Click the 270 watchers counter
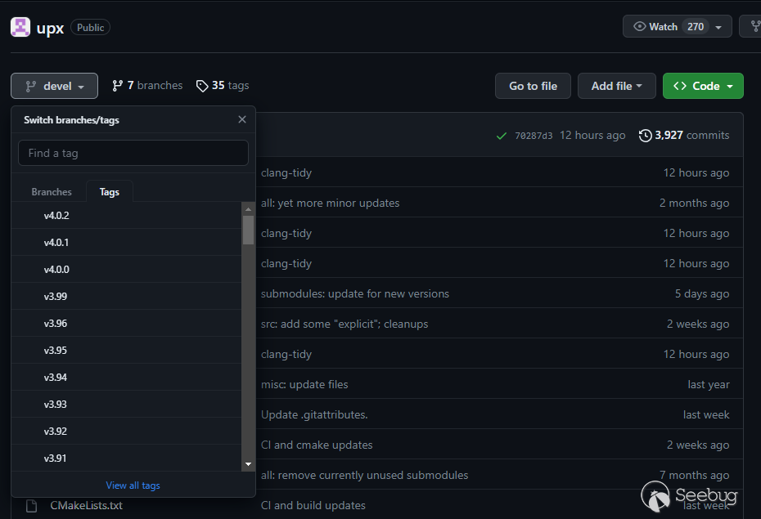This screenshot has height=519, width=761. coord(696,27)
